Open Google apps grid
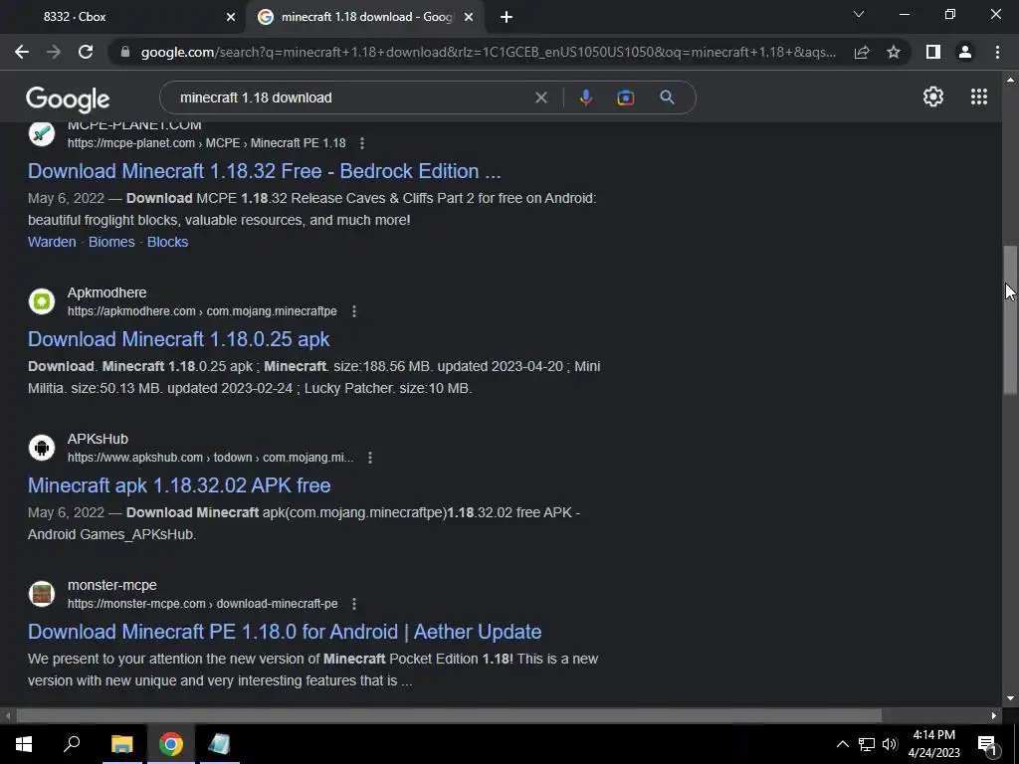Viewport: 1019px width, 764px height. pyautogui.click(x=979, y=96)
